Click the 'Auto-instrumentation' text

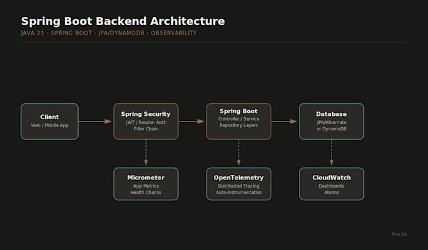pyautogui.click(x=239, y=192)
